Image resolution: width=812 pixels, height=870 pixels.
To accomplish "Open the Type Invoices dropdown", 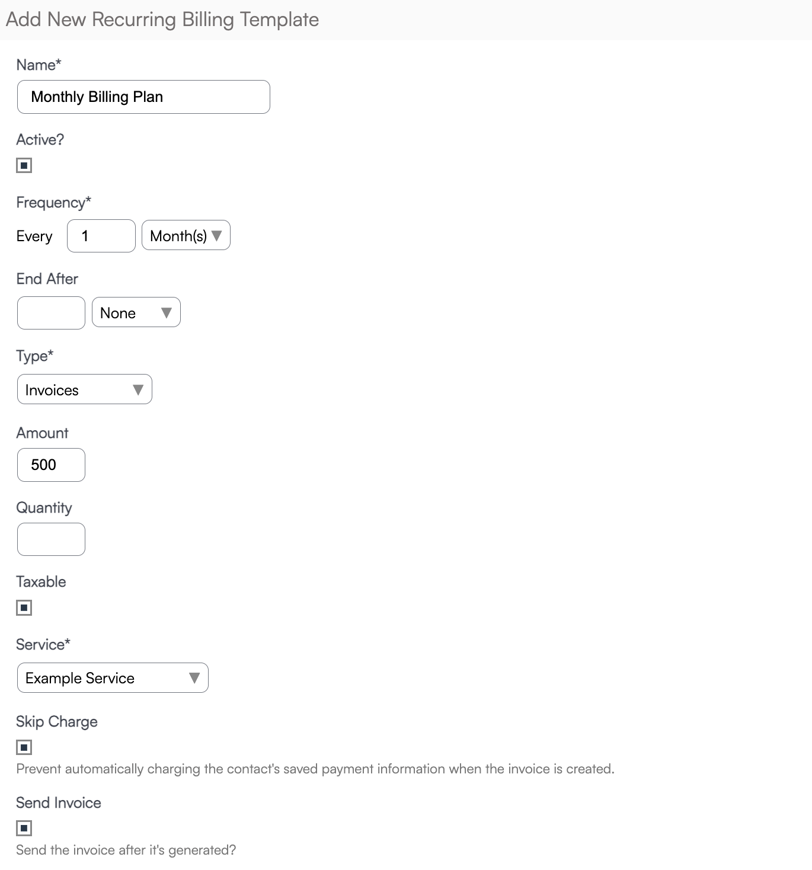I will pos(85,389).
